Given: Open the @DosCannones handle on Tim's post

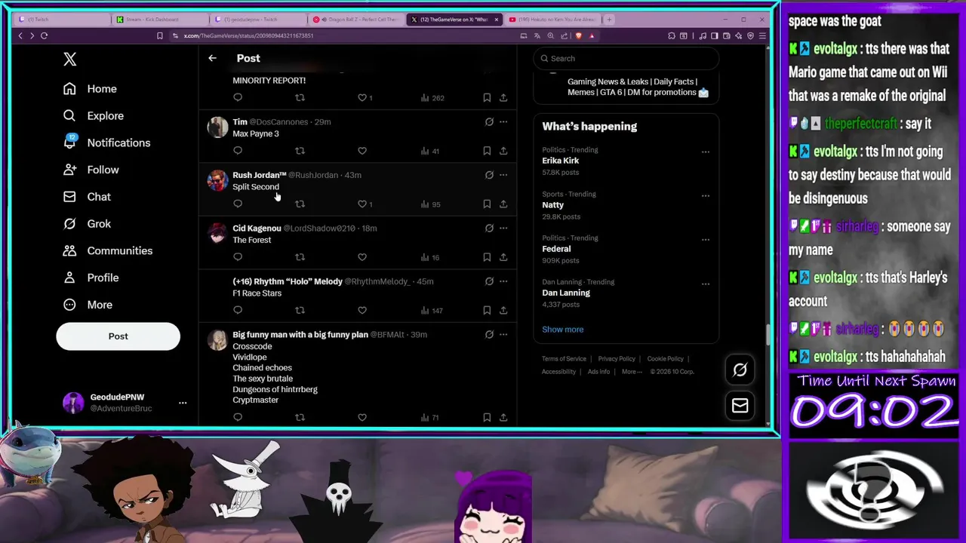Looking at the screenshot, I should click(278, 121).
